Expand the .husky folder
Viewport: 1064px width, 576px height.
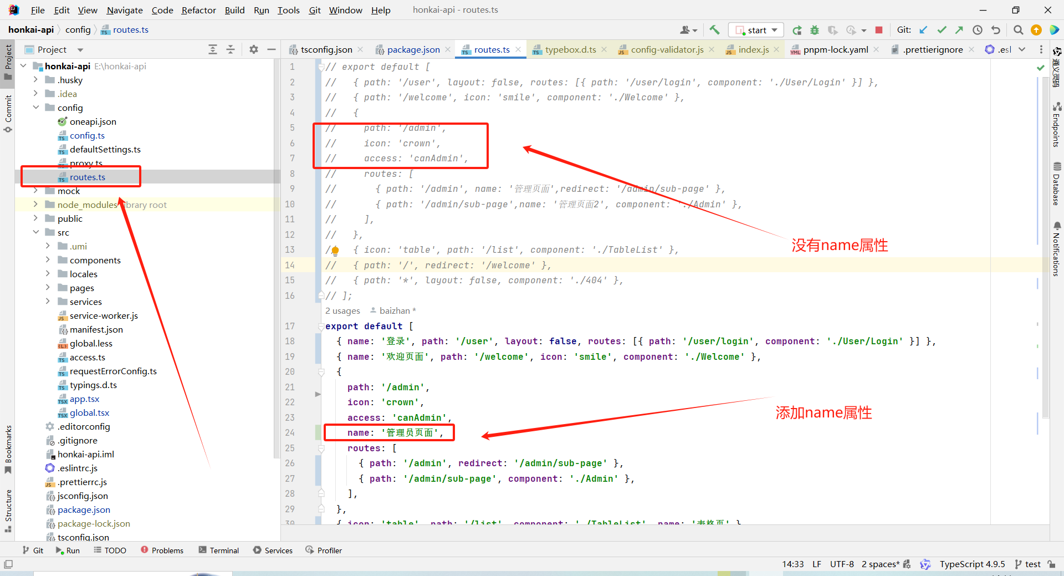pos(36,79)
